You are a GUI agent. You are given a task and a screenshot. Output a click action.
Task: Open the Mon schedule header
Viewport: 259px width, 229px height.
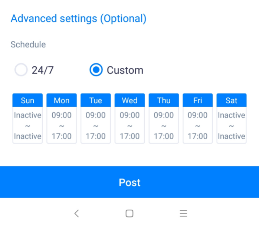62,100
